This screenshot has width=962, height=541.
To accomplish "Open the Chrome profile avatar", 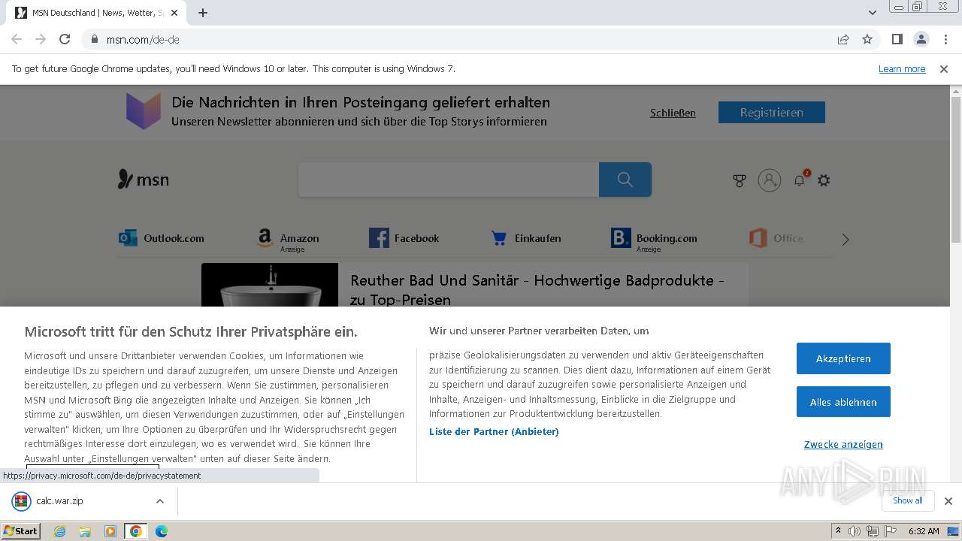I will [x=921, y=39].
